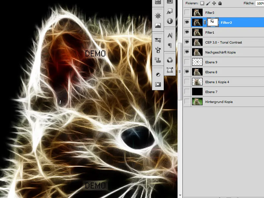Open the Info panel icon

pos(170,21)
